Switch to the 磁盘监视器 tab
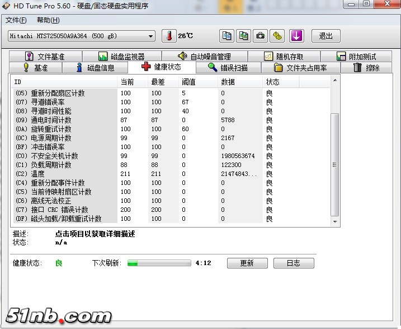This screenshot has width=401, height=329. click(x=121, y=57)
